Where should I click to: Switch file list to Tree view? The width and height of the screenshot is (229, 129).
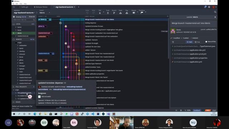click(197, 42)
